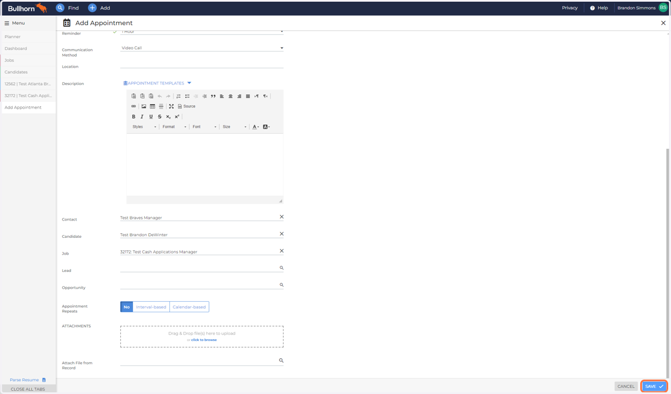The height and width of the screenshot is (394, 671).
Task: Toggle subscript formatting
Action: pos(168,116)
